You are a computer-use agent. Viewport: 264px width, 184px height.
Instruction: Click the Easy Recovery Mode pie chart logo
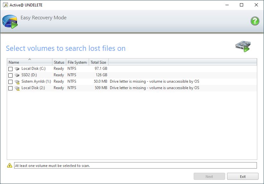[10, 22]
